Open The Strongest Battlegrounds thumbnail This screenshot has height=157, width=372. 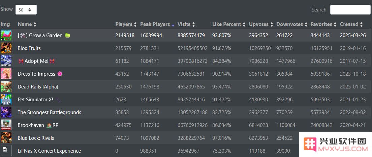[6, 112]
